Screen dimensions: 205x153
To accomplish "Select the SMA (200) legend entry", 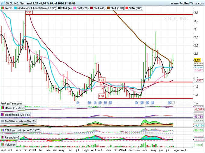I will click(134, 8).
